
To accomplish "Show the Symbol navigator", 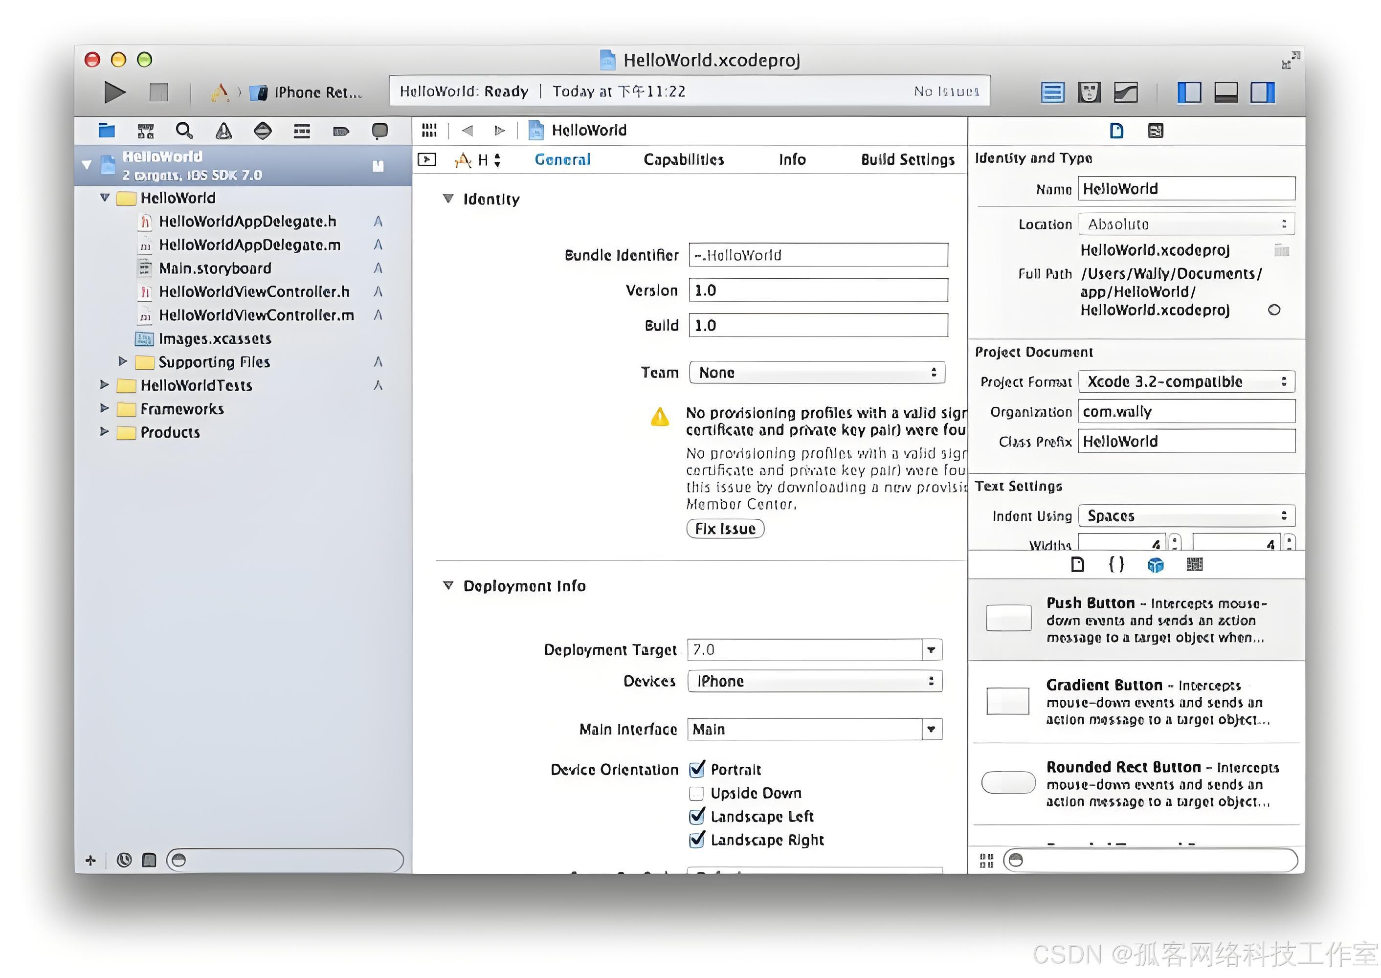I will 145,130.
